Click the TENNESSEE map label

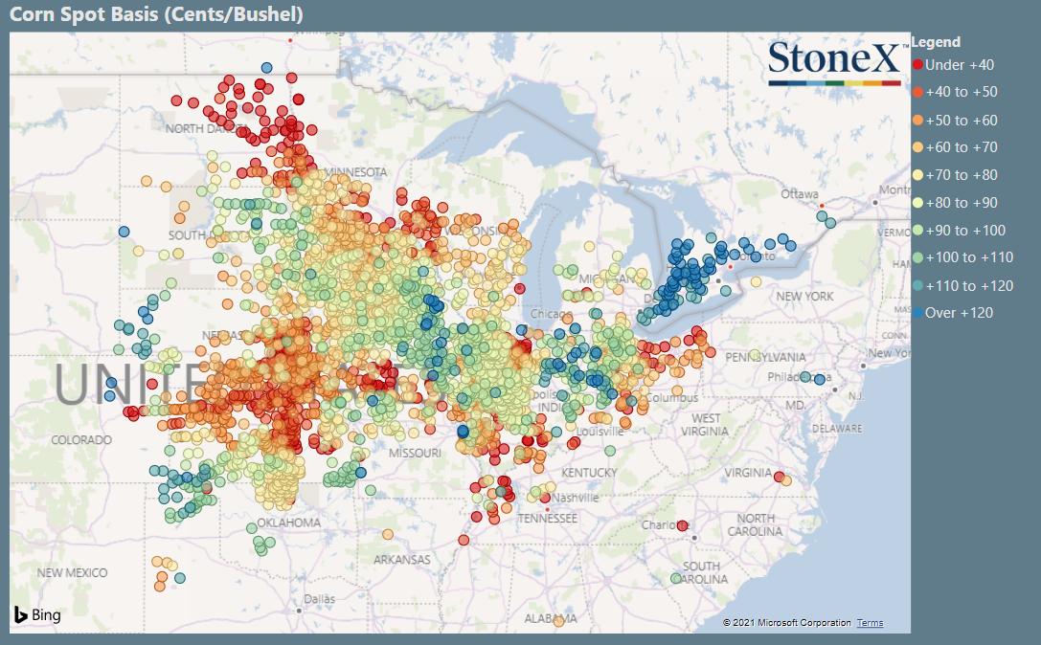[x=548, y=519]
